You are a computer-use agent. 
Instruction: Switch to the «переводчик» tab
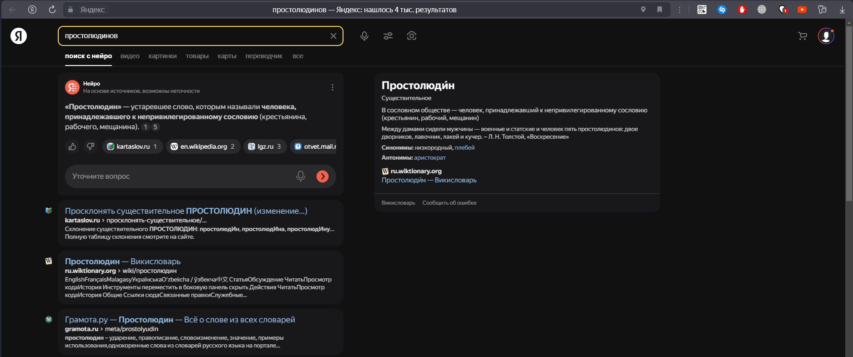pyautogui.click(x=264, y=56)
